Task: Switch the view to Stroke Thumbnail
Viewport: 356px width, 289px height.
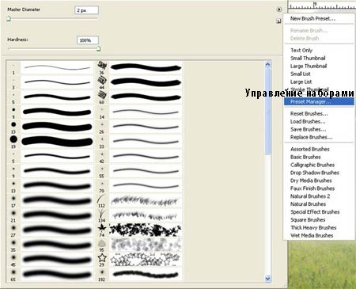Action: point(309,89)
